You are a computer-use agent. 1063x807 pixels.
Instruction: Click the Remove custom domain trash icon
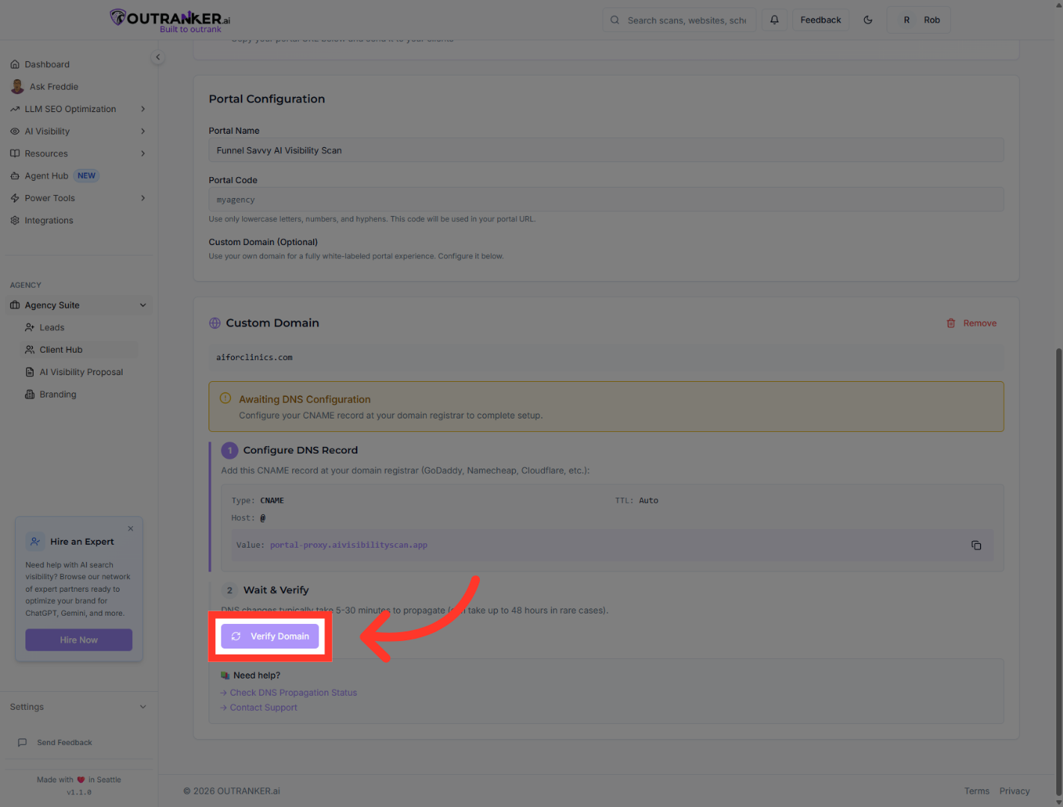(951, 324)
